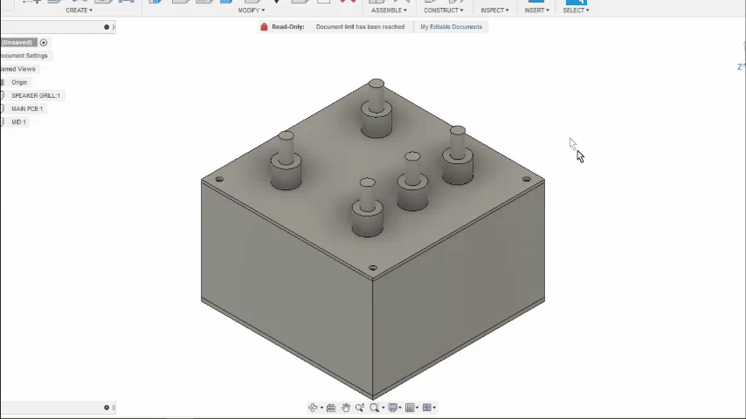Select the MID:1 component
The width and height of the screenshot is (746, 419).
tap(18, 122)
